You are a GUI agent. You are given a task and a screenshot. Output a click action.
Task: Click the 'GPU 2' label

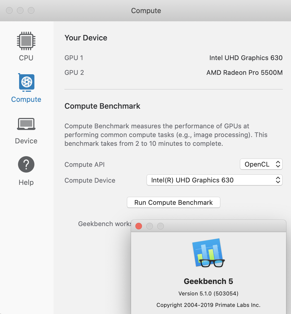74,72
